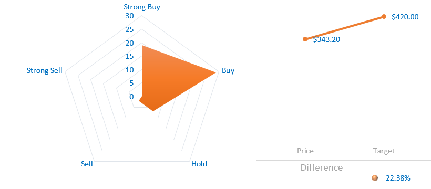Image resolution: width=431 pixels, height=189 pixels.
Task: Select the $343.20 data label
Action: [x=326, y=39]
